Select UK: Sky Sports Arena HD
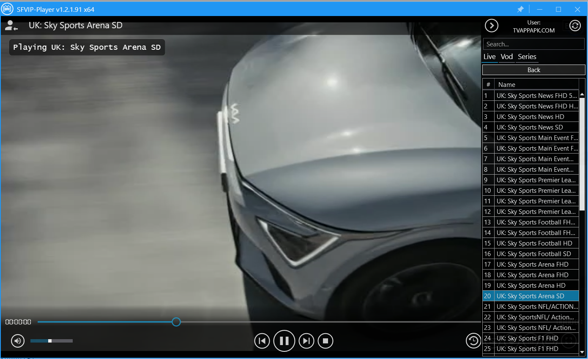 [531, 286]
